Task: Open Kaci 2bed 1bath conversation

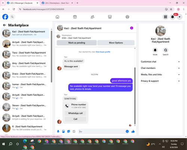Action: coord(25,33)
